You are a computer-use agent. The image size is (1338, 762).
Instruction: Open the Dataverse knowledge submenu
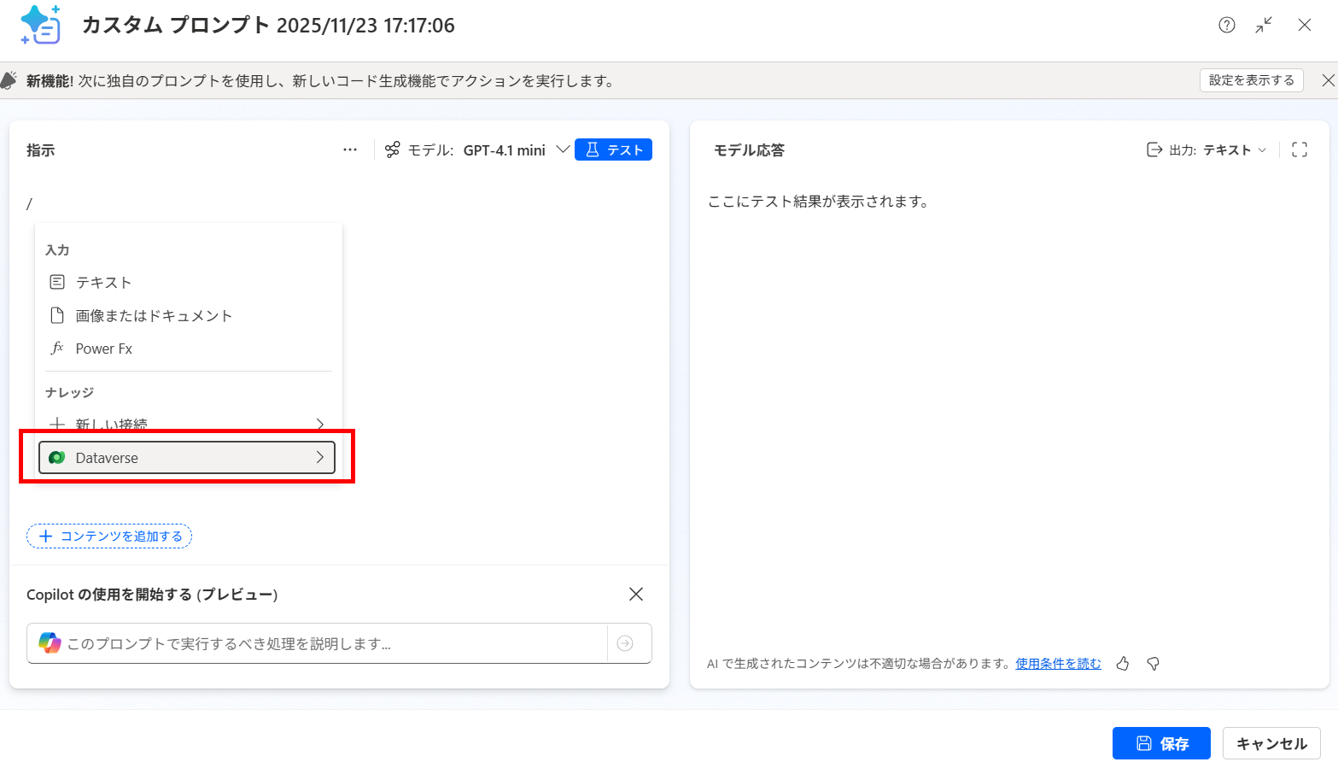pos(187,457)
